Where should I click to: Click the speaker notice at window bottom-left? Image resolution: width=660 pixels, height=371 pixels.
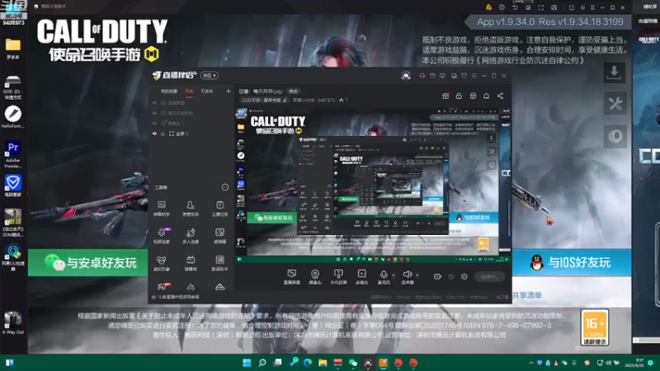click(x=176, y=297)
